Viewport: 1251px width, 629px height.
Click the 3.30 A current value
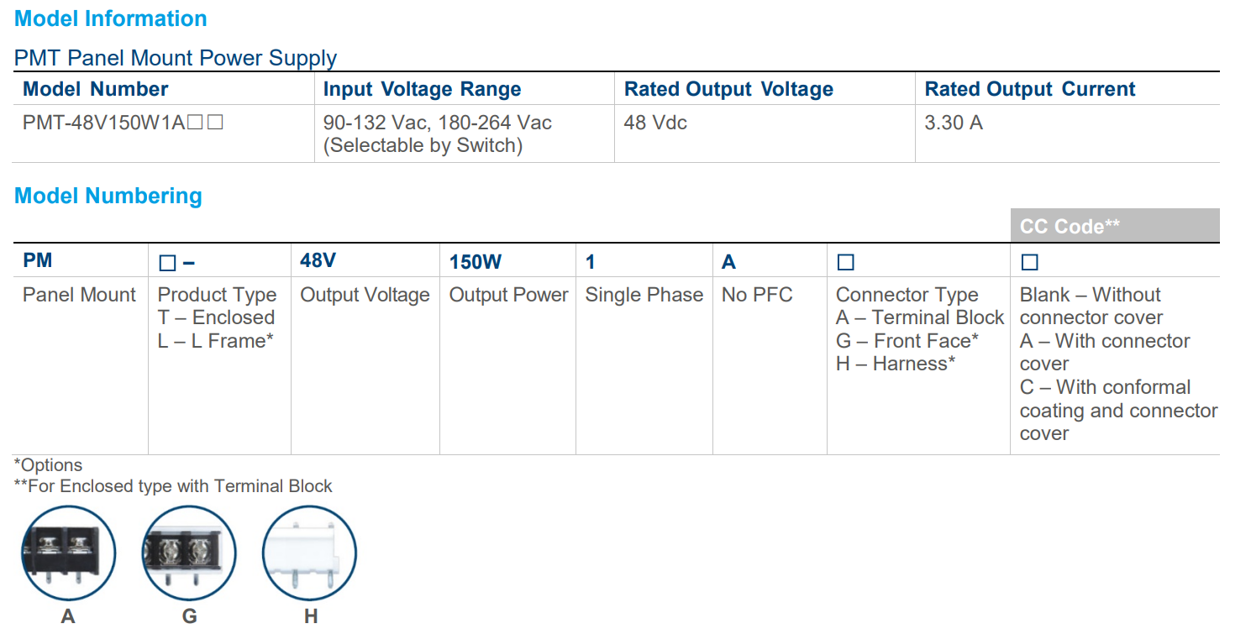[x=954, y=123]
